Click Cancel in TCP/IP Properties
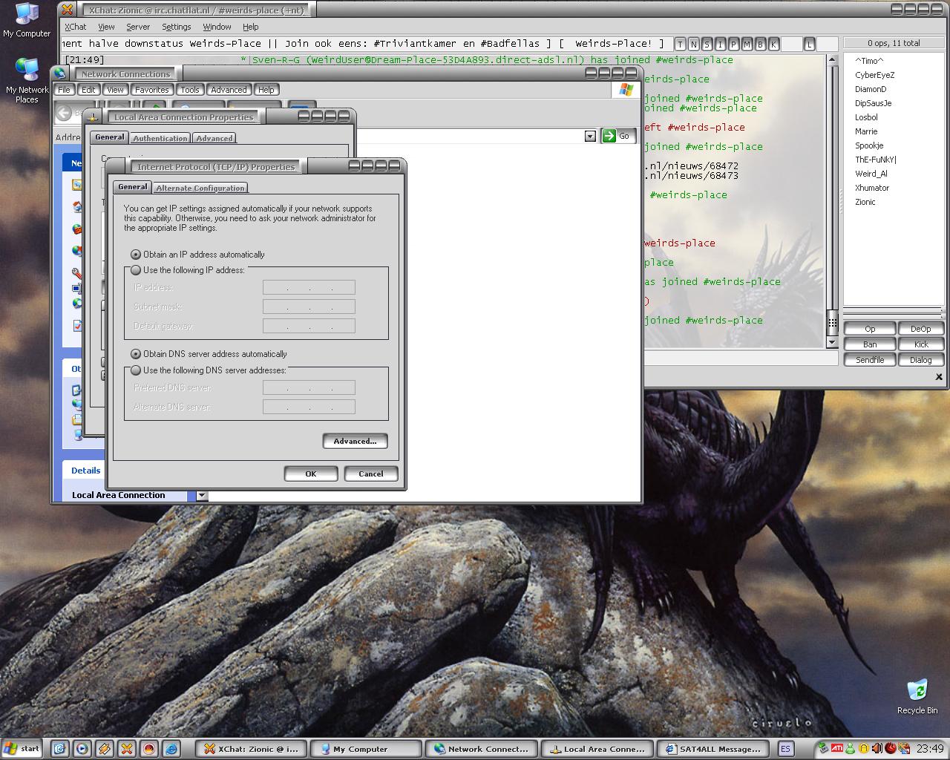Image resolution: width=950 pixels, height=760 pixels. coord(371,474)
